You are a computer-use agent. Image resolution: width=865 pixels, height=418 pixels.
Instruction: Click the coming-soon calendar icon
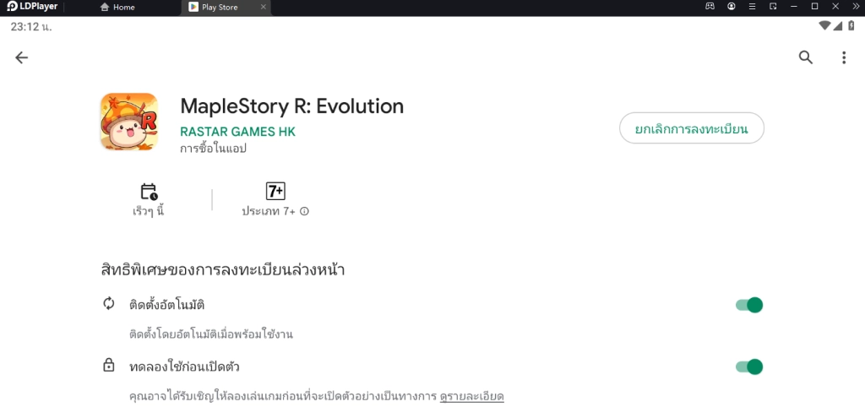pos(149,192)
